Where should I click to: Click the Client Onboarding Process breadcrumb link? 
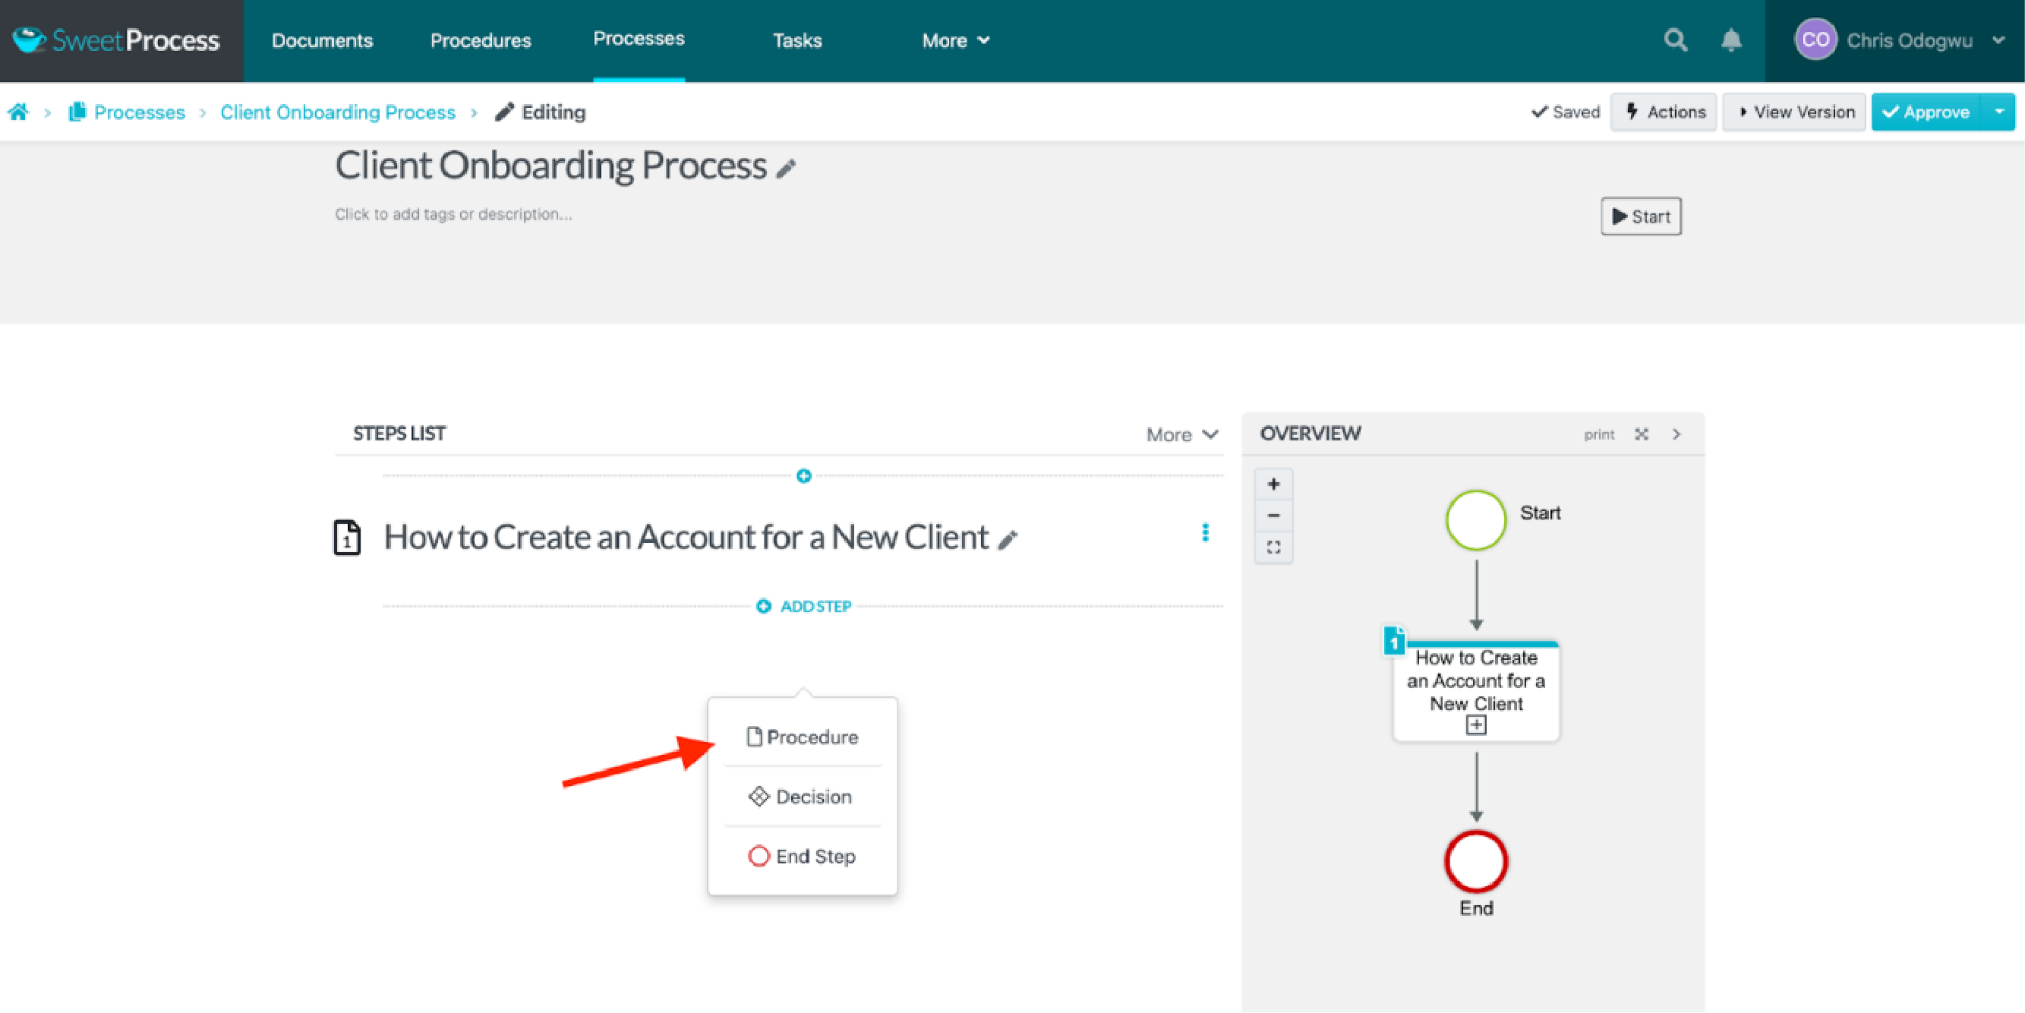(x=339, y=112)
